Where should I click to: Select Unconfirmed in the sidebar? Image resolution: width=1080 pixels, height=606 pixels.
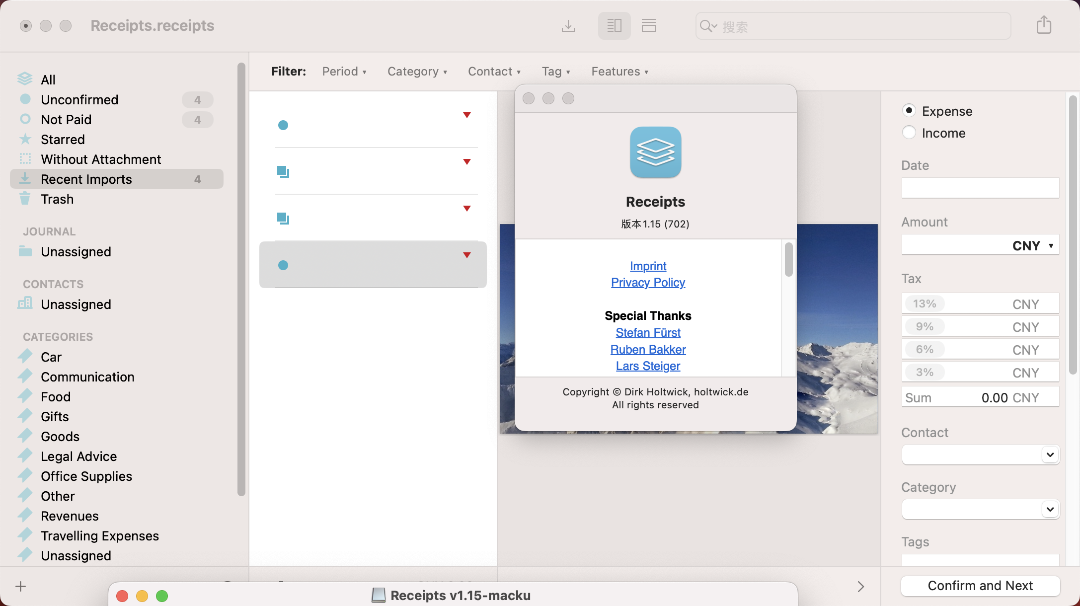[117, 99]
